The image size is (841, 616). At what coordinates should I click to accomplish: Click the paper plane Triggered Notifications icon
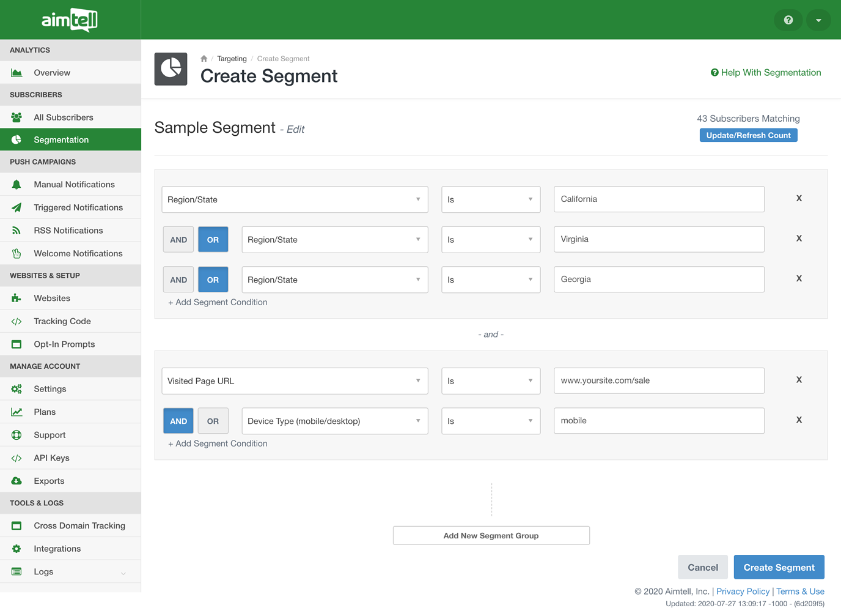coord(17,207)
